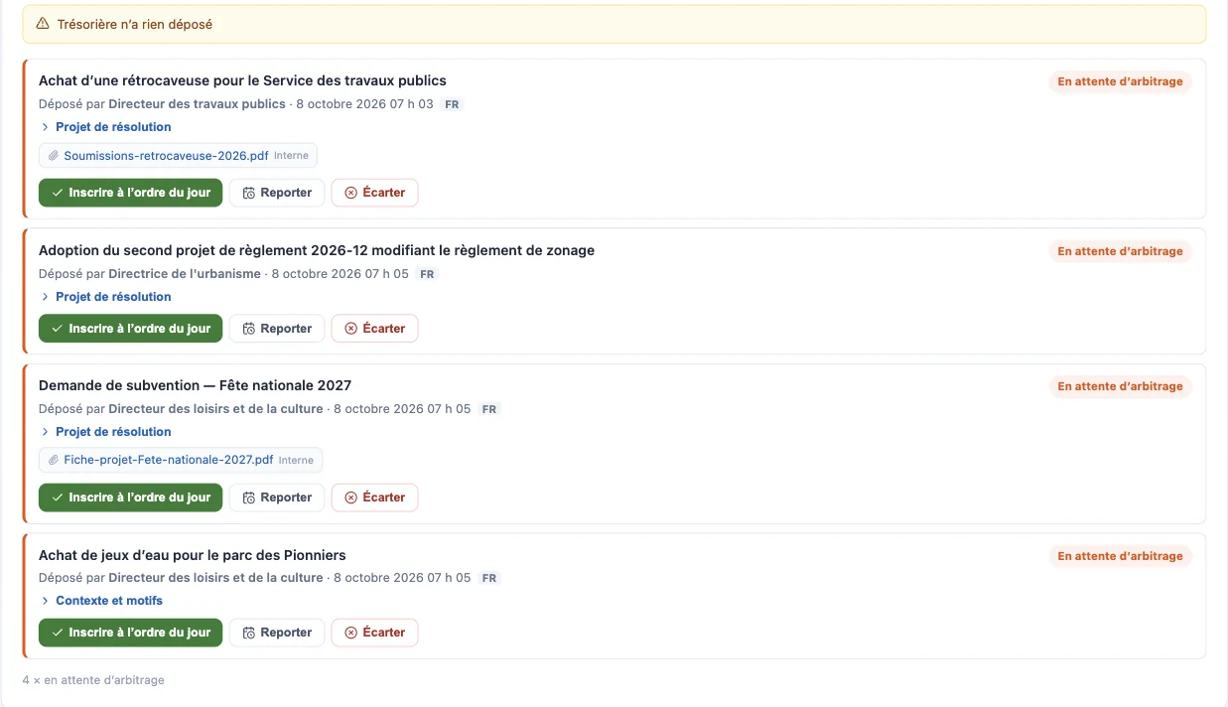Click the En attente d'arbitrage badge on règlement 2026-12
1228x707 pixels.
click(1120, 252)
